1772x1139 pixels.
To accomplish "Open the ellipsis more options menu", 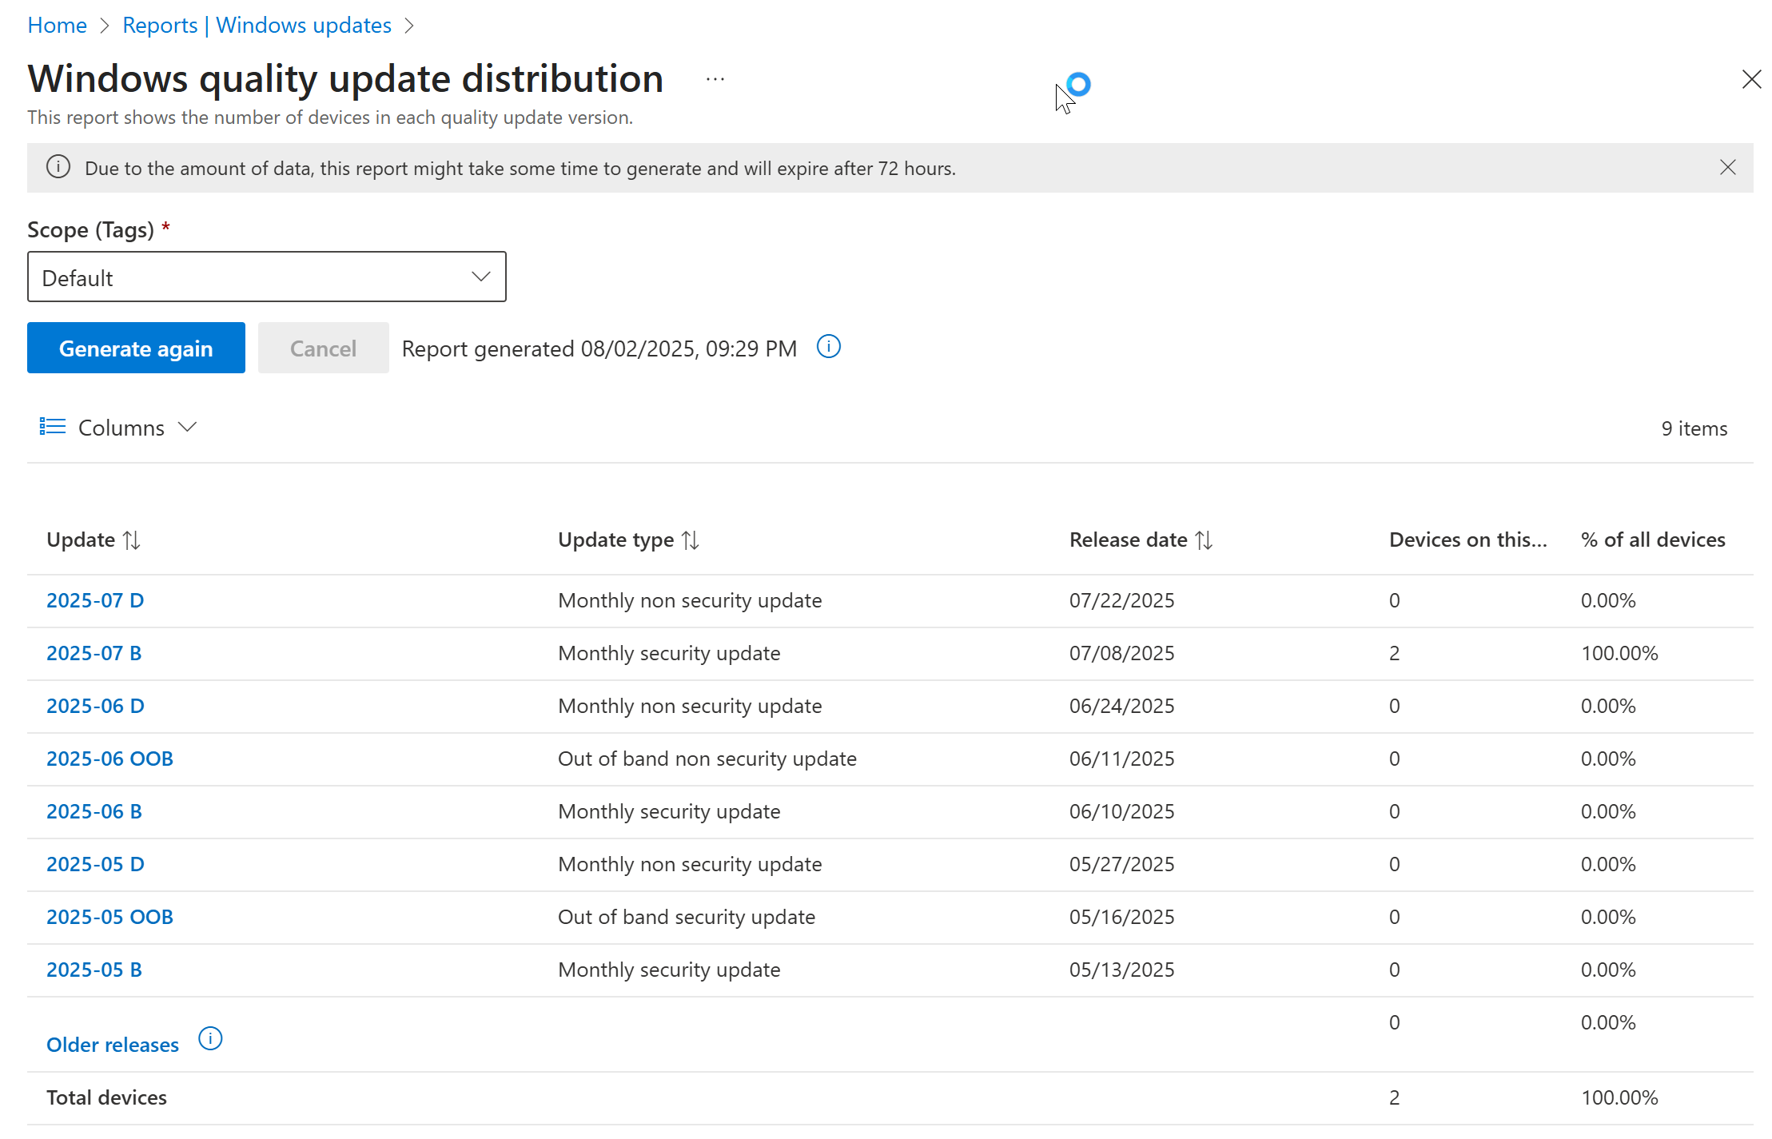I will pos(715,79).
